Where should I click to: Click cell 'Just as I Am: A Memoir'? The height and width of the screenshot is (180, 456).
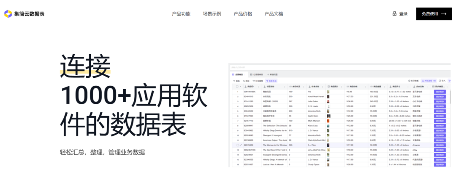274,164
